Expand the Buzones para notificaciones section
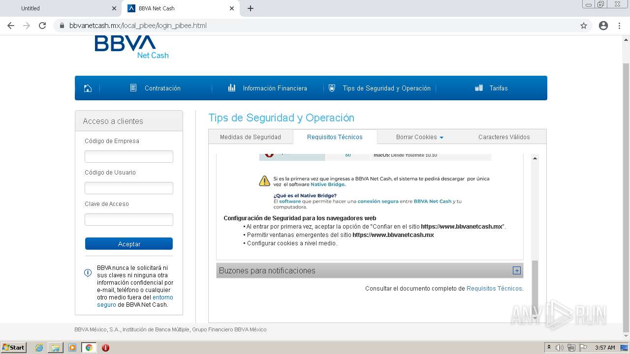Image resolution: width=630 pixels, height=354 pixels. [x=516, y=270]
